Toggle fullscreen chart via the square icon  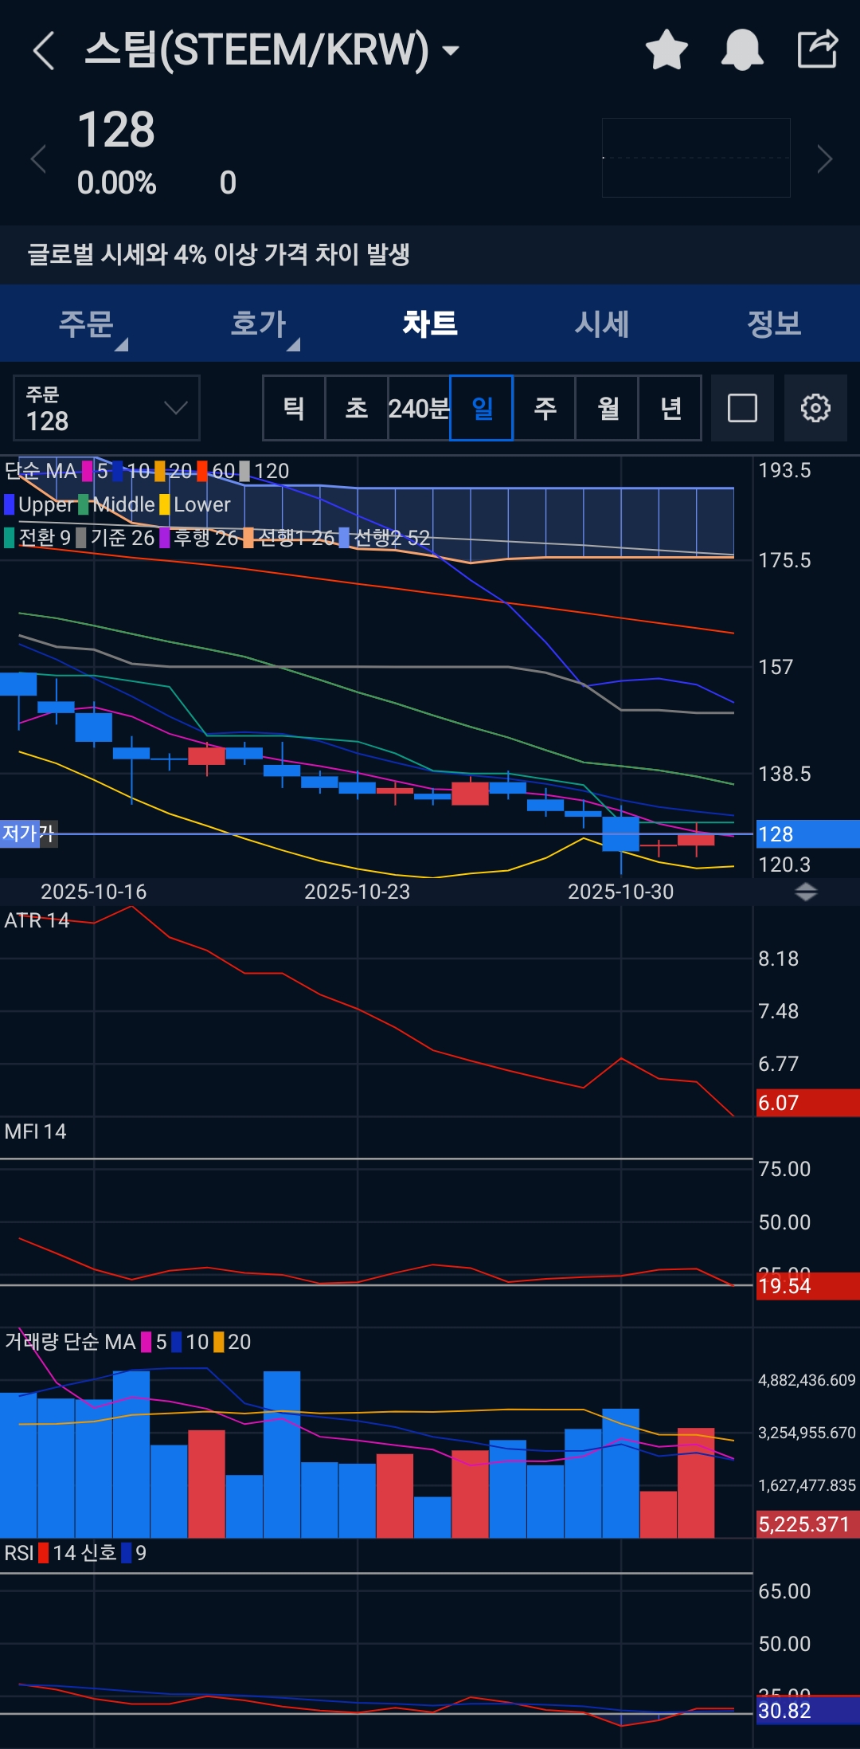(x=742, y=408)
